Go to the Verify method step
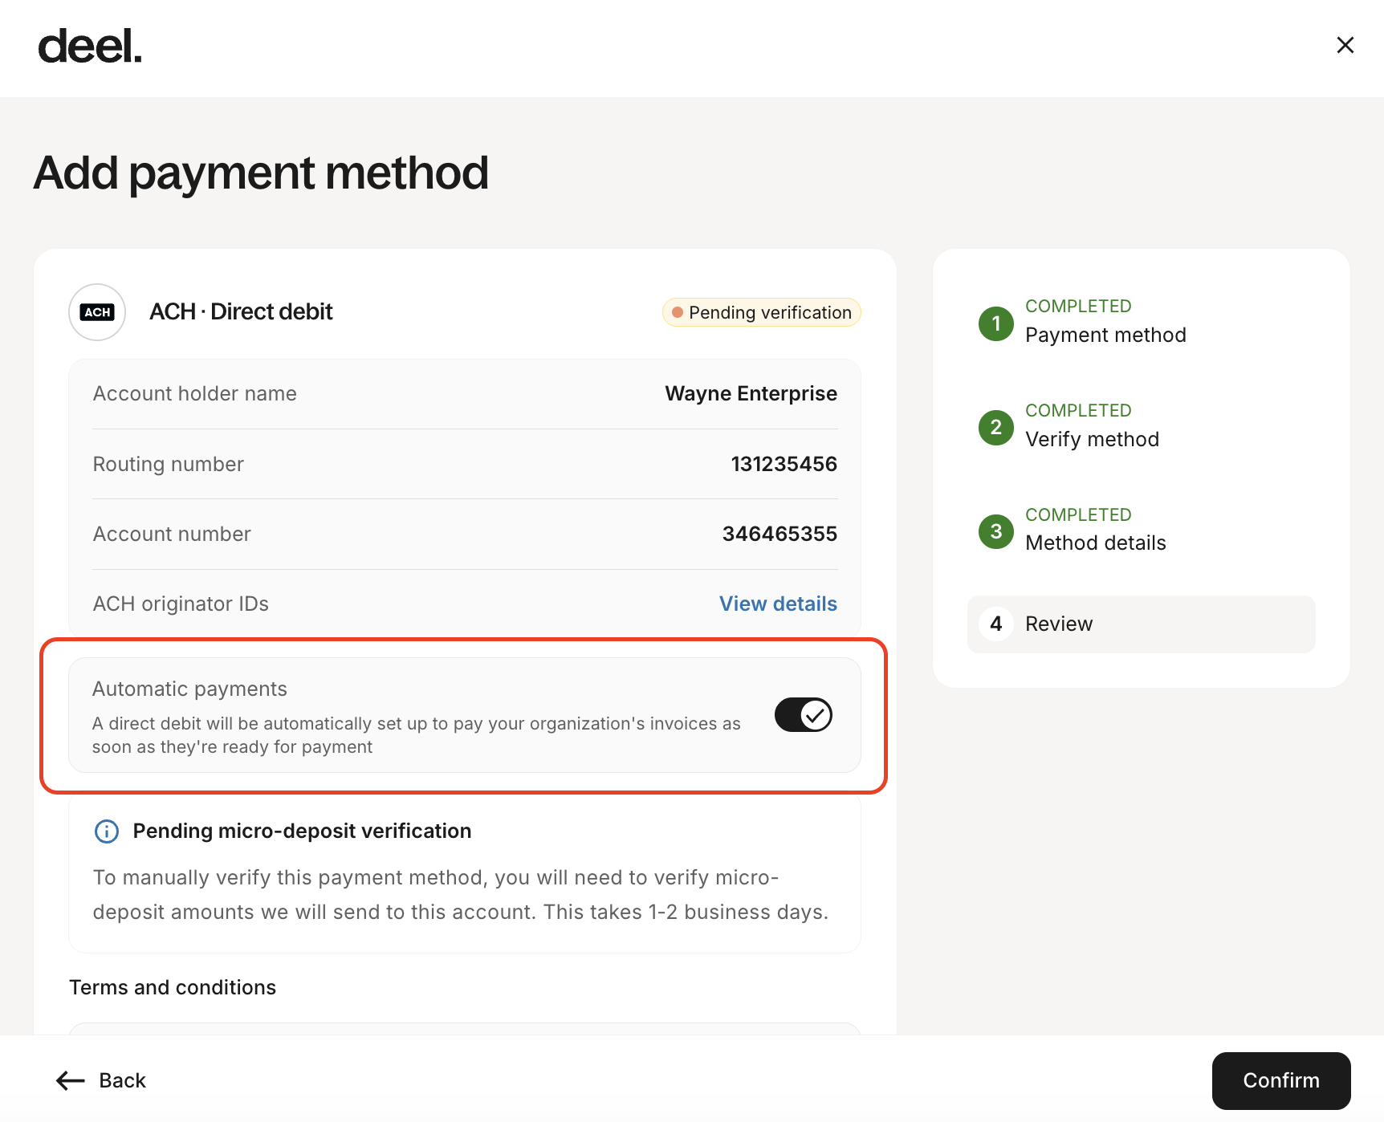The image size is (1384, 1122). coord(1092,439)
